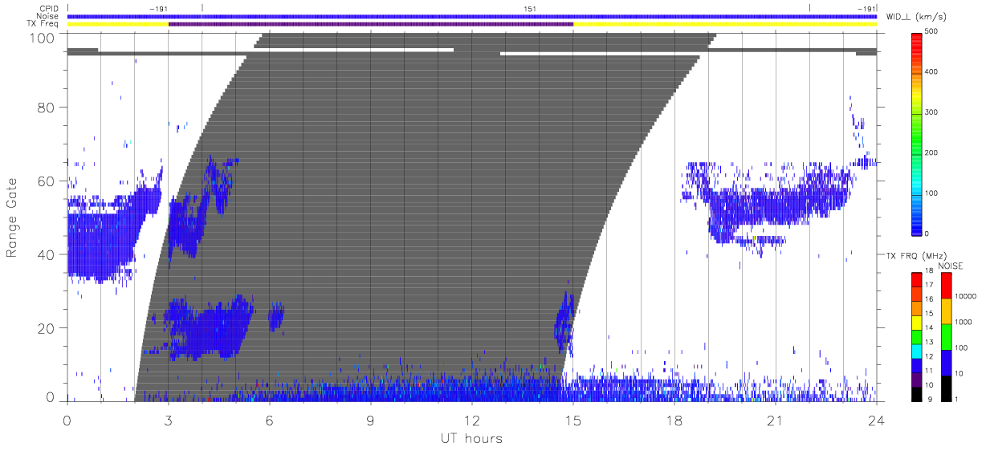Click the 14 tick of TX FRQ legend
The height and width of the screenshot is (455, 986).
tap(929, 328)
